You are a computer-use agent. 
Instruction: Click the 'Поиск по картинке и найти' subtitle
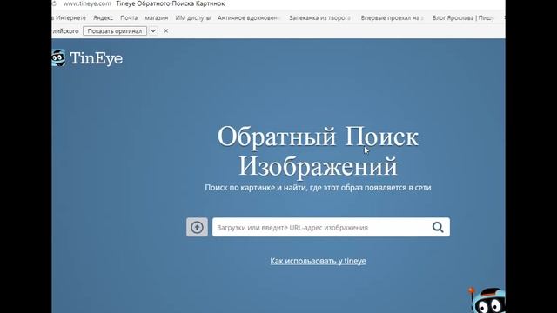[x=318, y=188]
